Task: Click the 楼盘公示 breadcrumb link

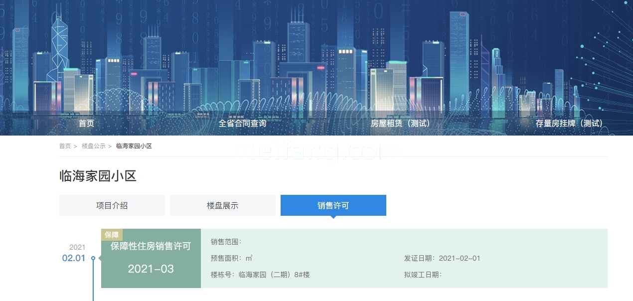Action: [93, 146]
